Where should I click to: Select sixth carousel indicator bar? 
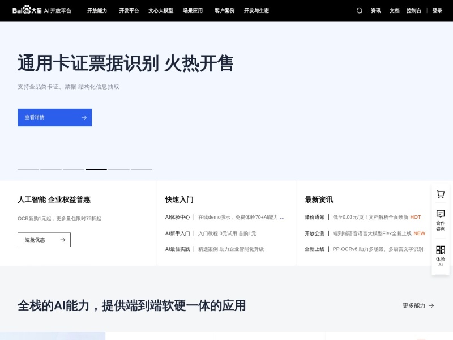point(142,169)
